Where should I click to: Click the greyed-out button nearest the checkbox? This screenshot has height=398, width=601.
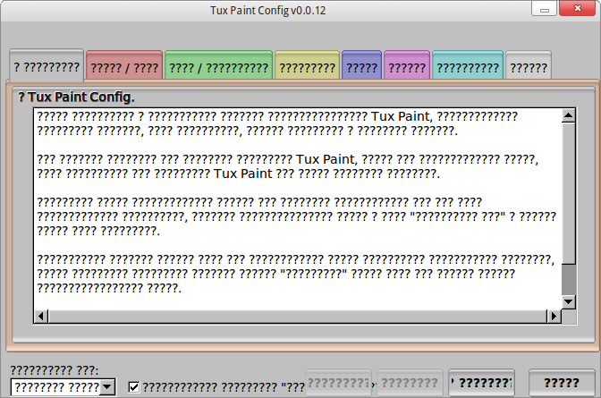338,383
